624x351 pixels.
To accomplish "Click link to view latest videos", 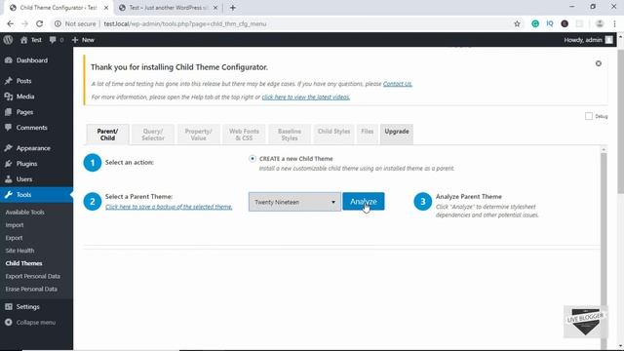I will (305, 97).
